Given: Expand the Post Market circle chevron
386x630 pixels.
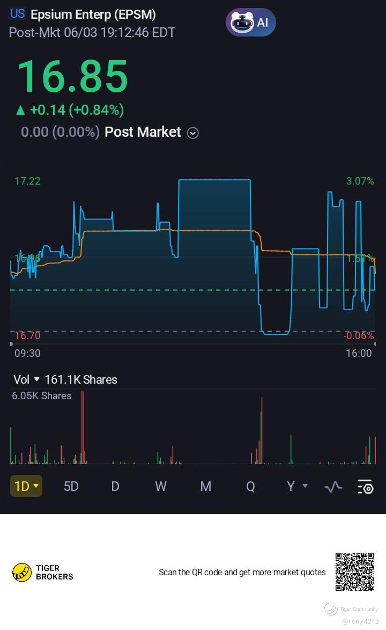Looking at the screenshot, I should coord(192,133).
